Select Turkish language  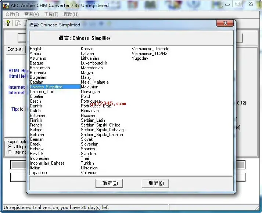(x=87, y=163)
